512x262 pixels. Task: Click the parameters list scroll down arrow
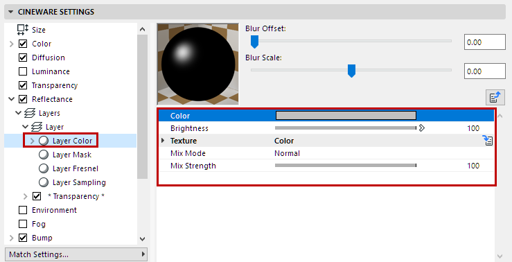tap(500, 256)
